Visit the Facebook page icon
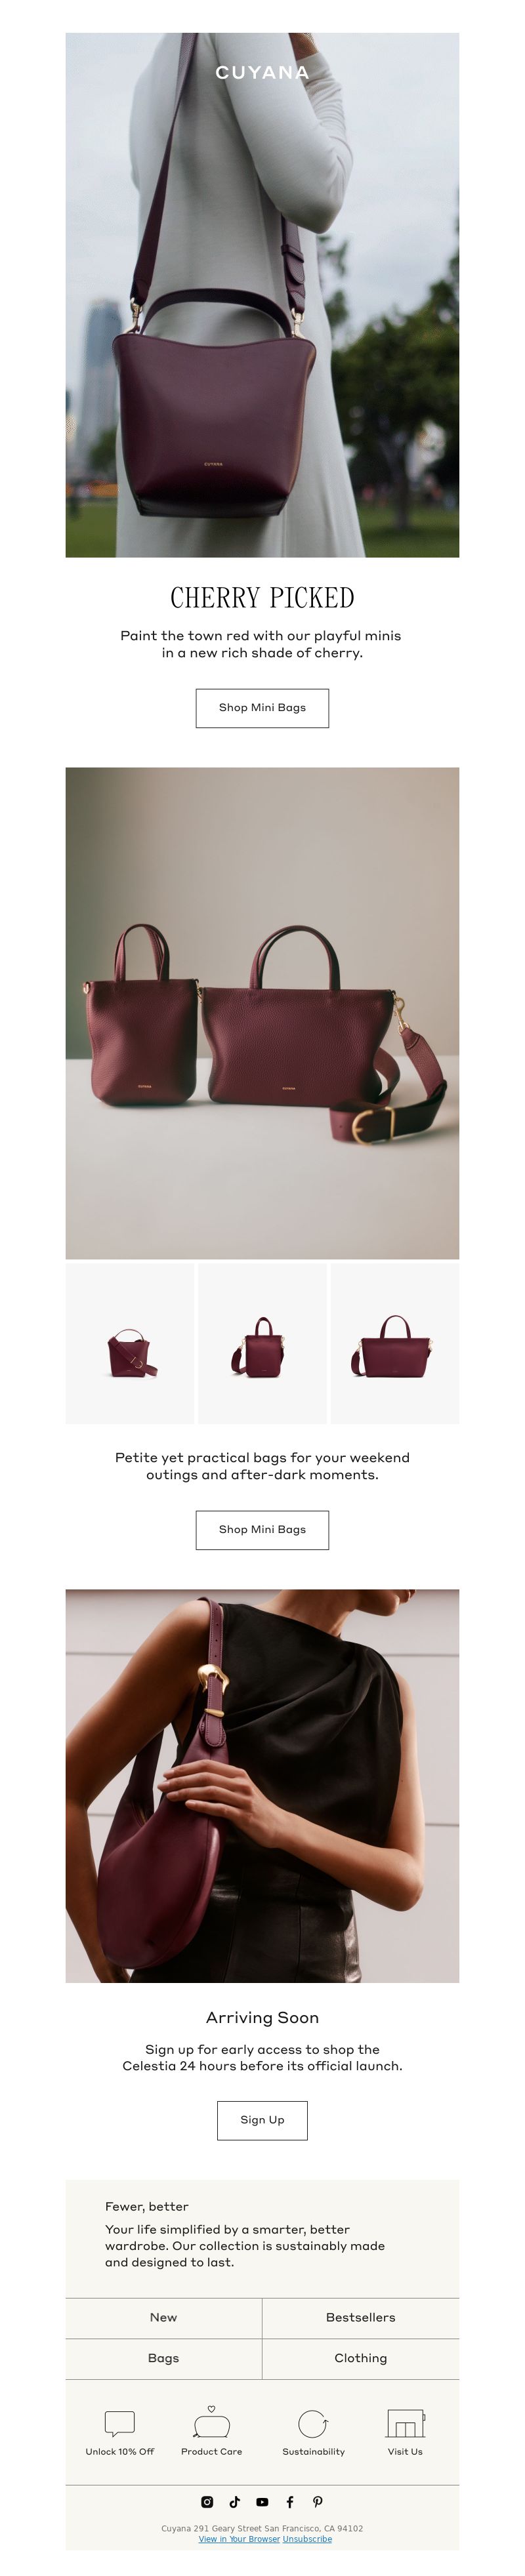Image resolution: width=525 pixels, height=2576 pixels. [x=290, y=2501]
